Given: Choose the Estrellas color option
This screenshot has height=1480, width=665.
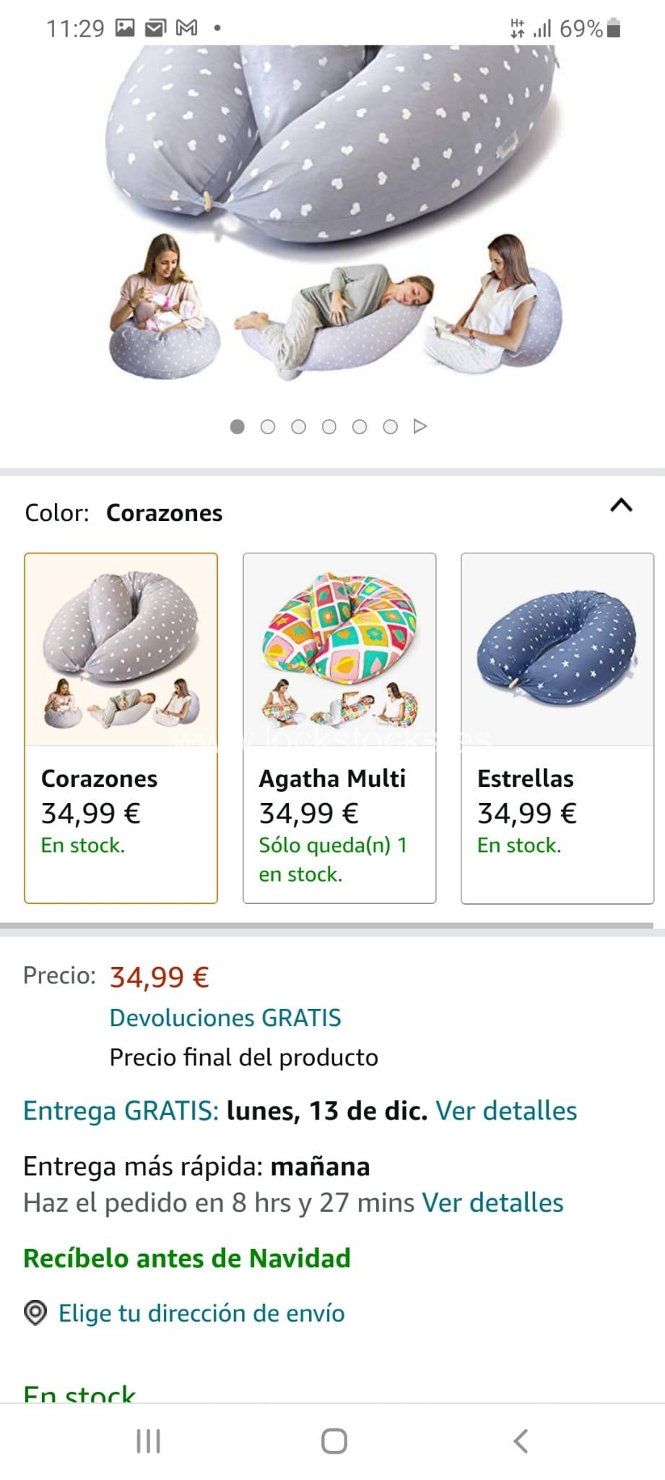Looking at the screenshot, I should (x=557, y=728).
